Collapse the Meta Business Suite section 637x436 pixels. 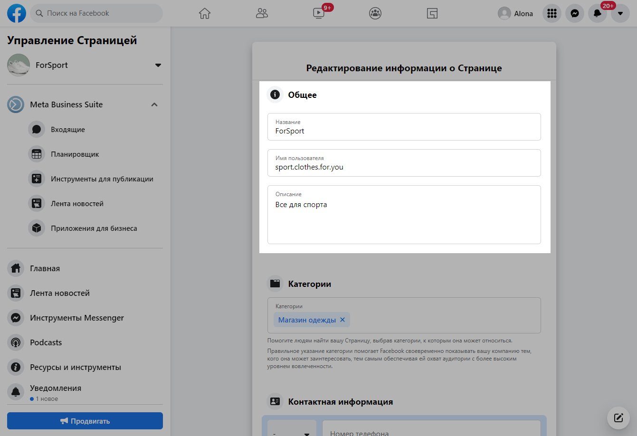click(154, 104)
